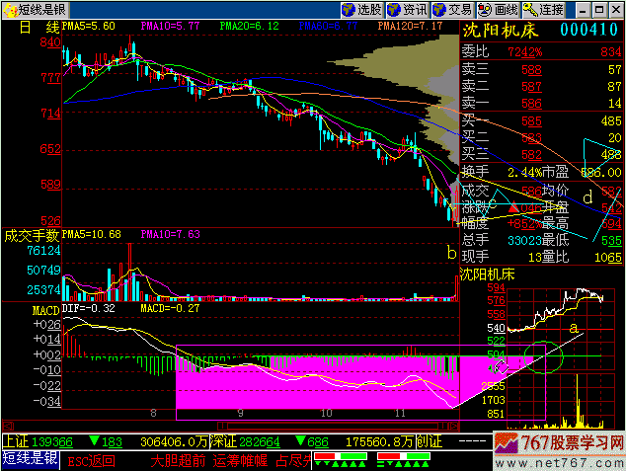Screen dimensions: 626x471
Task: Select the MACD indicator label
Action: pos(20,309)
